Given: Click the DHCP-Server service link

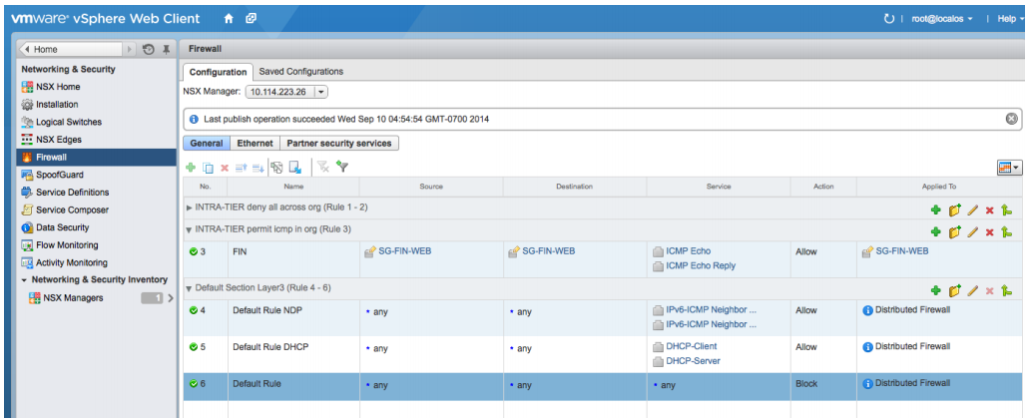Looking at the screenshot, I should pos(693,361).
